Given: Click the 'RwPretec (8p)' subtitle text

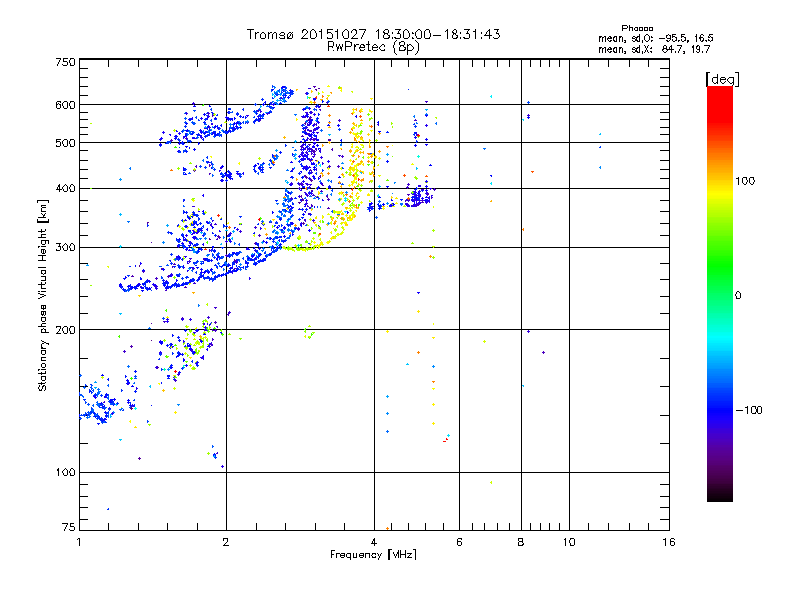Looking at the screenshot, I should [x=373, y=47].
